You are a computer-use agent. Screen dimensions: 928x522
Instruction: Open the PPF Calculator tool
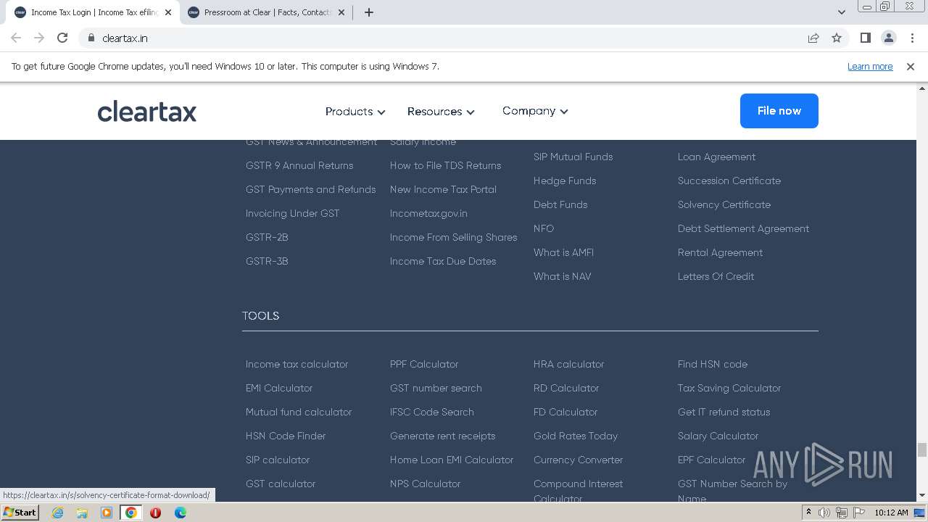(424, 364)
